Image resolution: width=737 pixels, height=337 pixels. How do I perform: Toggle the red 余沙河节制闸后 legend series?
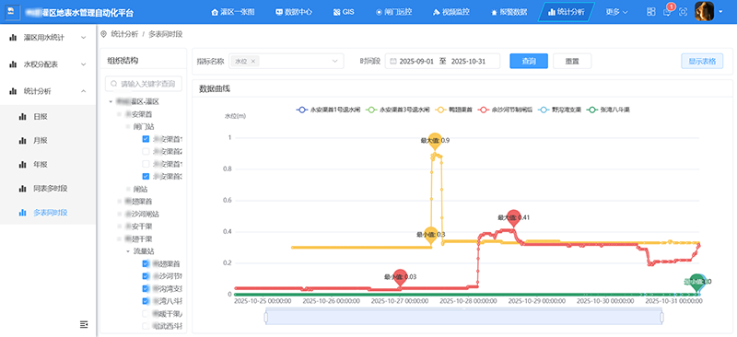click(x=505, y=110)
